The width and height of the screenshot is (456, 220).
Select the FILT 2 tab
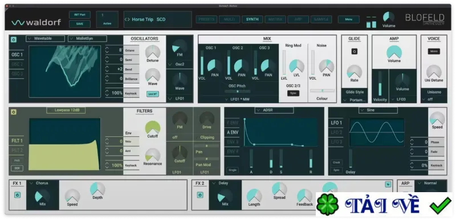(x=17, y=150)
